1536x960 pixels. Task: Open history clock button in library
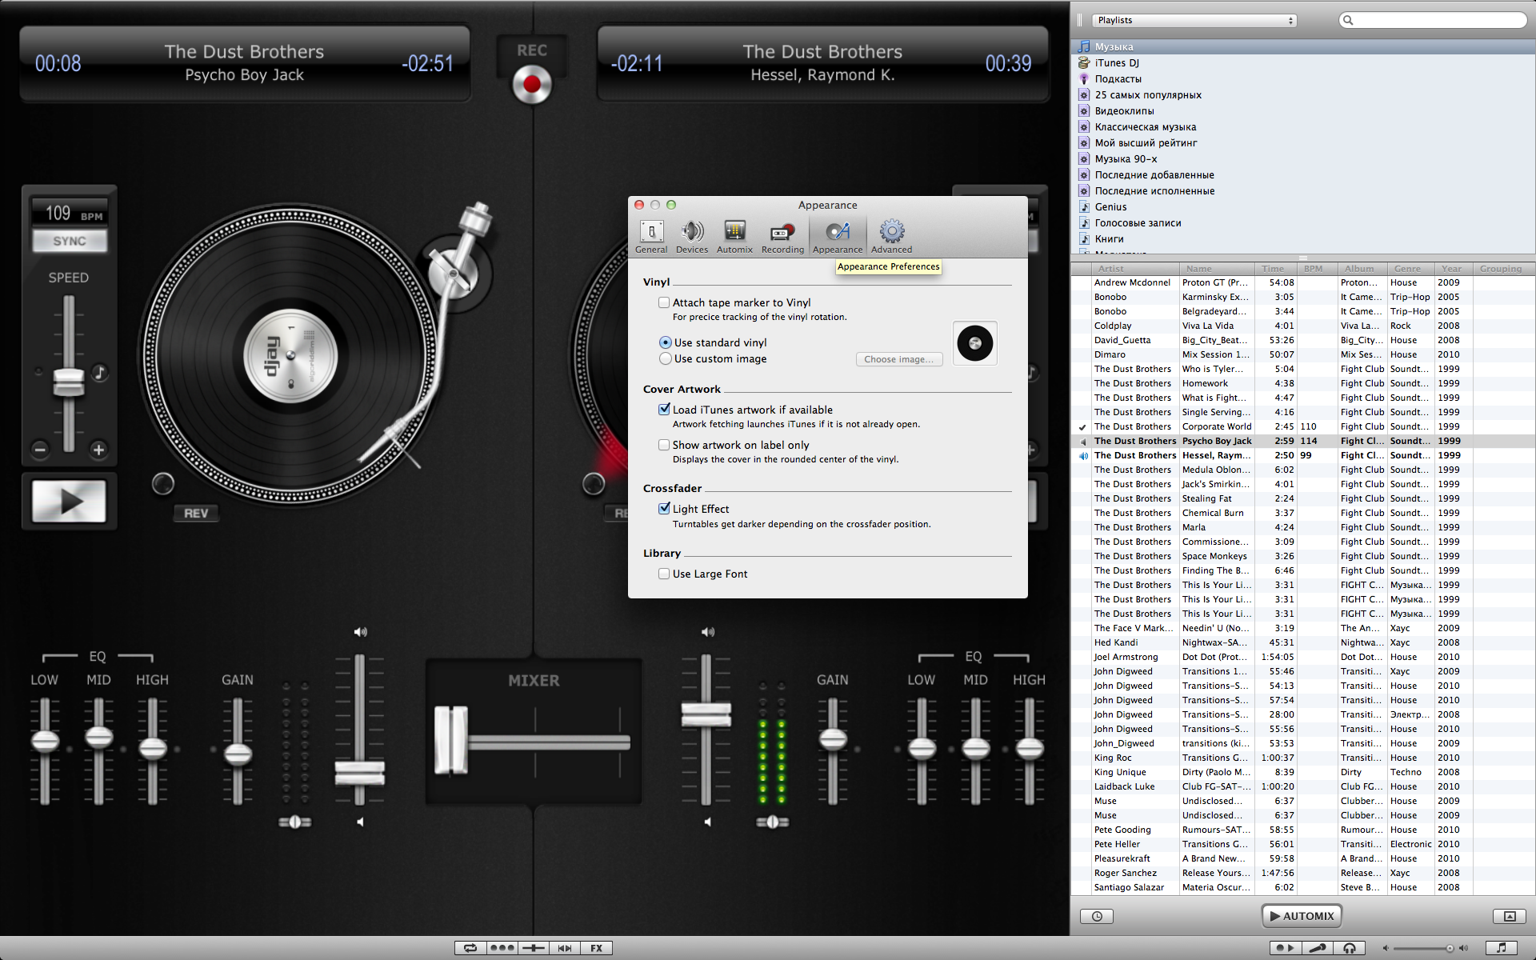pos(1097,917)
